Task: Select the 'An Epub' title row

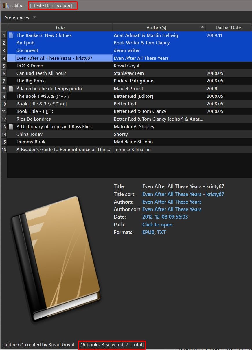Action: pyautogui.click(x=25, y=43)
